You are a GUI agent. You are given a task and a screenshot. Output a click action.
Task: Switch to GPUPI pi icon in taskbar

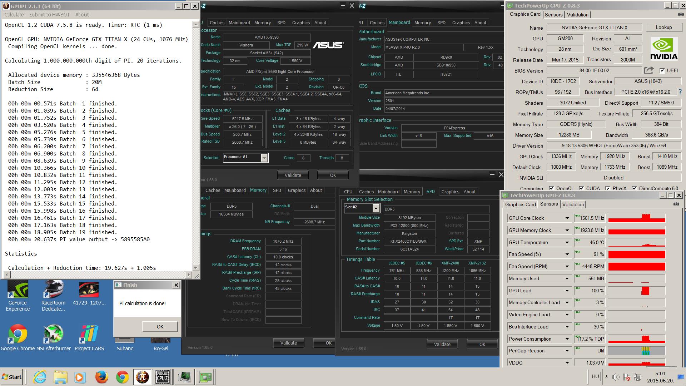click(142, 377)
